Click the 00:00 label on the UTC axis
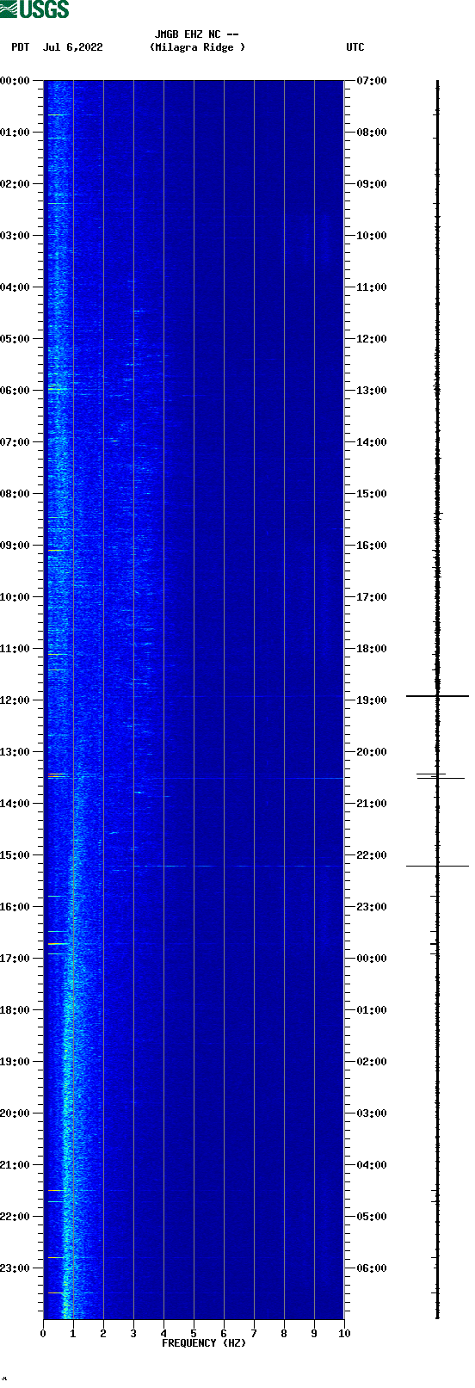475x1388 pixels. tap(372, 959)
